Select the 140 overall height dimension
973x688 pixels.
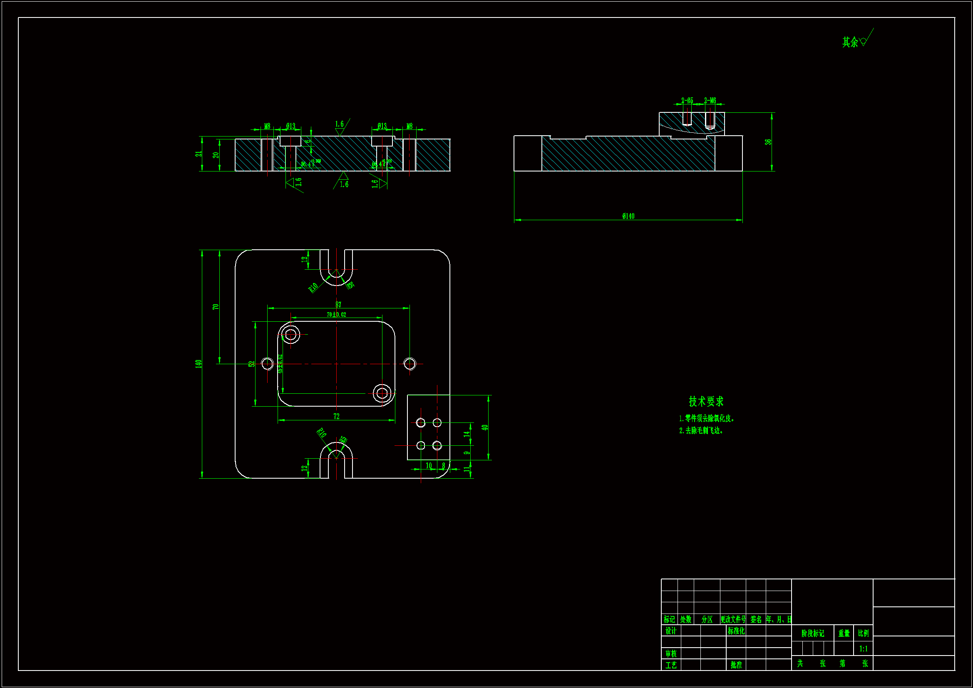click(x=198, y=364)
